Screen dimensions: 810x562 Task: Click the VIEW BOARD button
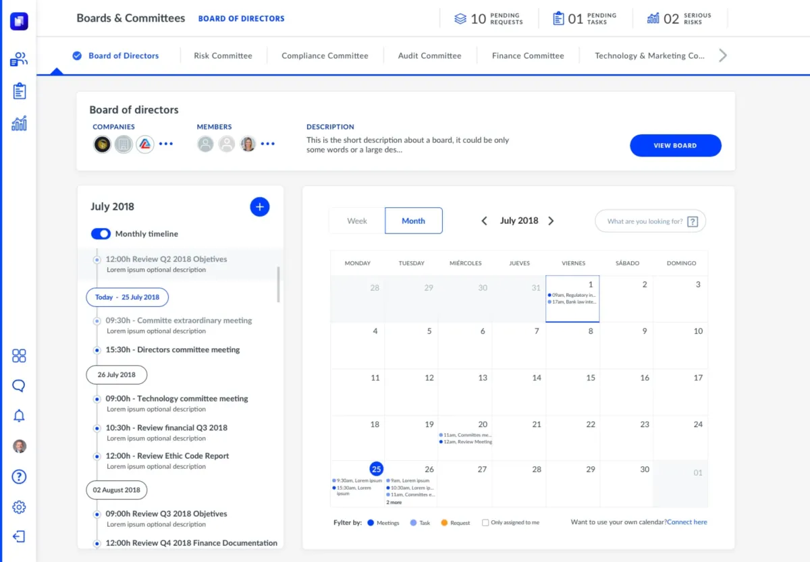[x=675, y=146]
